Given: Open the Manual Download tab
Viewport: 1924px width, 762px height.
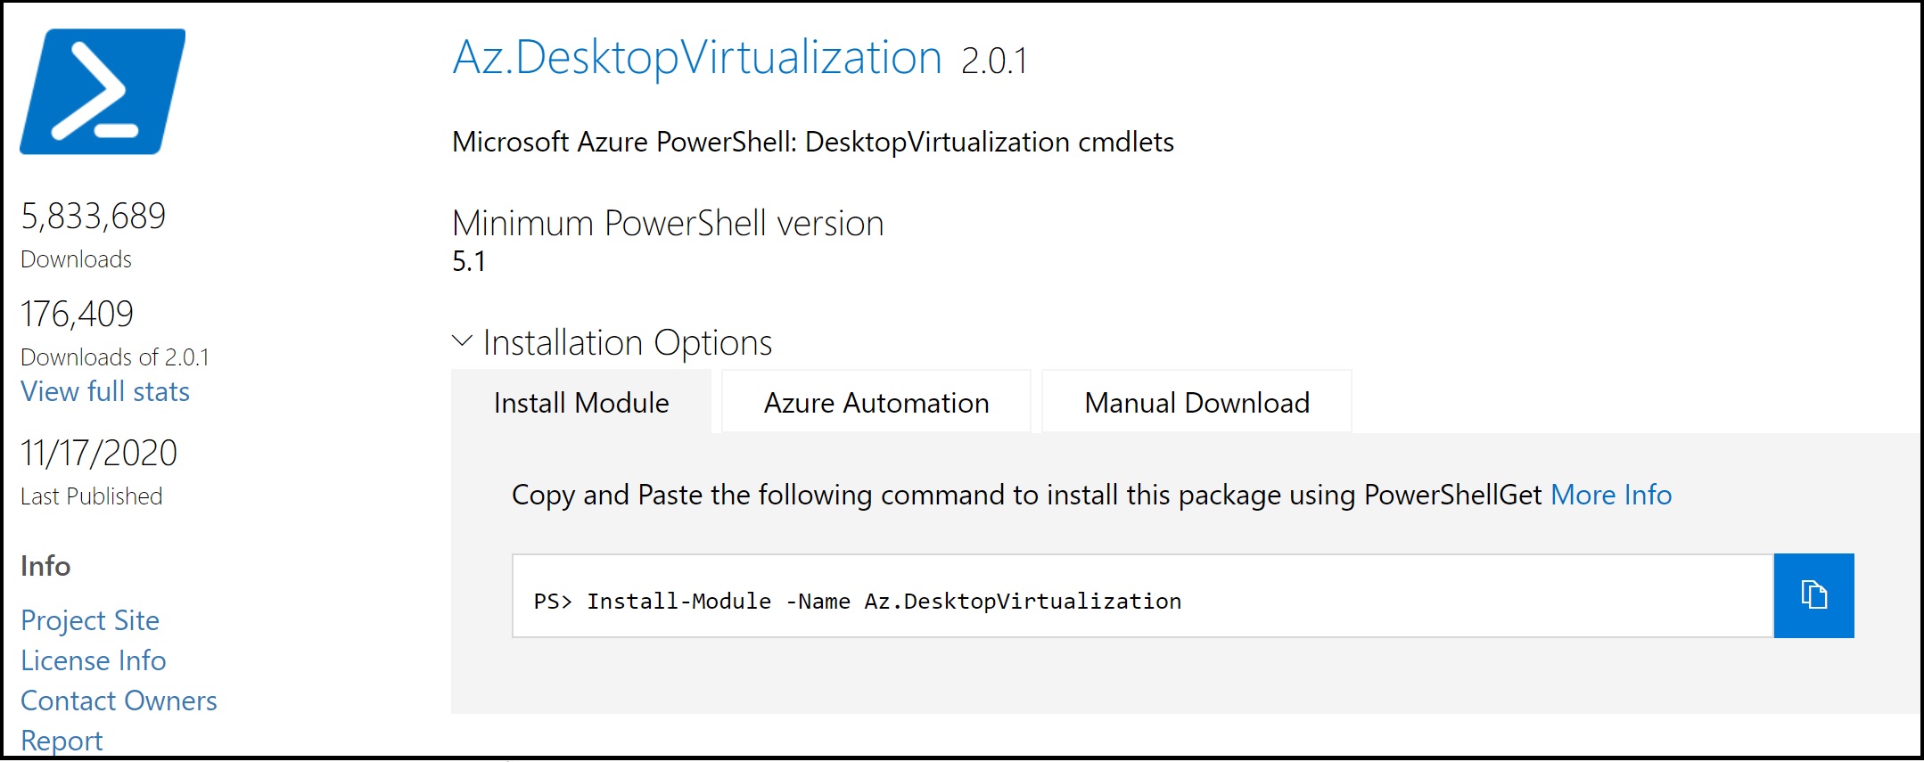Looking at the screenshot, I should (1196, 403).
